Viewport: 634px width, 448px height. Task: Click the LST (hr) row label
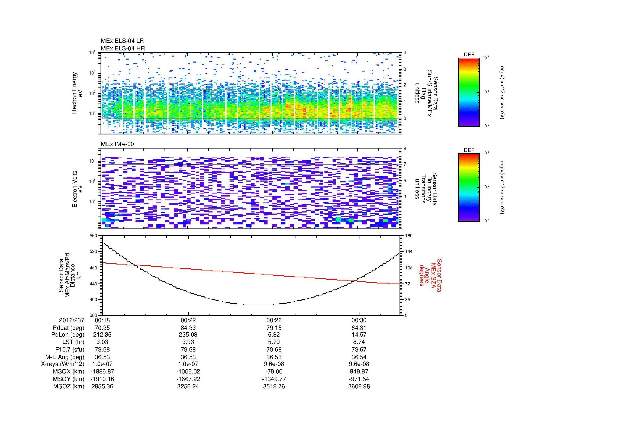[73, 342]
